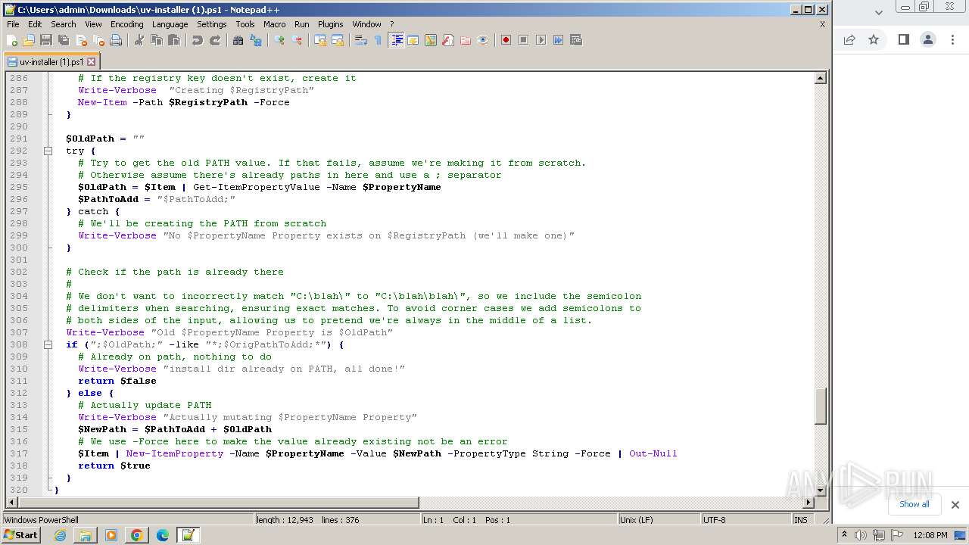Click the UTF-8 encoding status field
The image size is (969, 545).
pyautogui.click(x=745, y=520)
